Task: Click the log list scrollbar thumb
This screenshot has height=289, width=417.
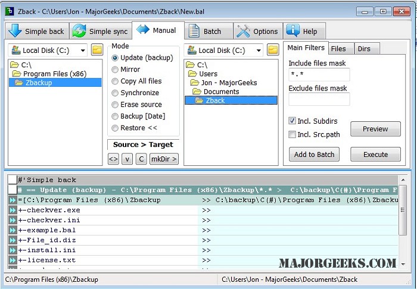Action: click(403, 210)
